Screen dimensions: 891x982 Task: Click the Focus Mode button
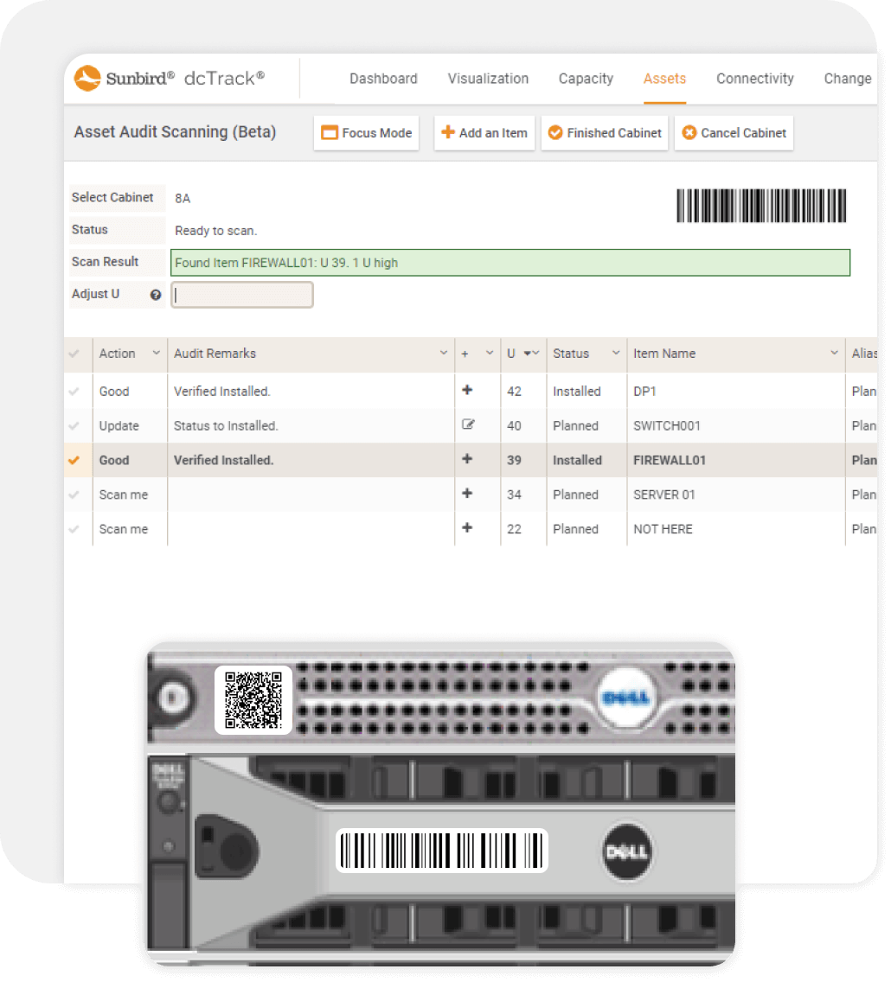[x=367, y=133]
